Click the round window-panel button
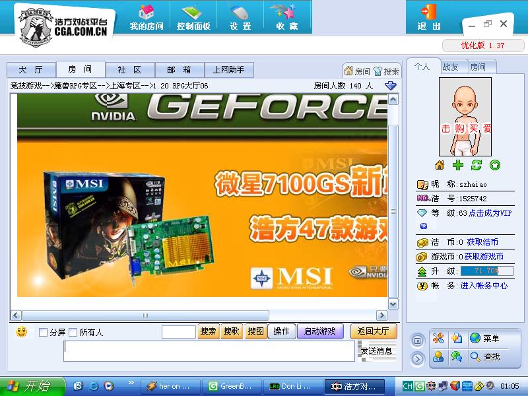This screenshot has height=396, width=528. pyautogui.click(x=418, y=341)
